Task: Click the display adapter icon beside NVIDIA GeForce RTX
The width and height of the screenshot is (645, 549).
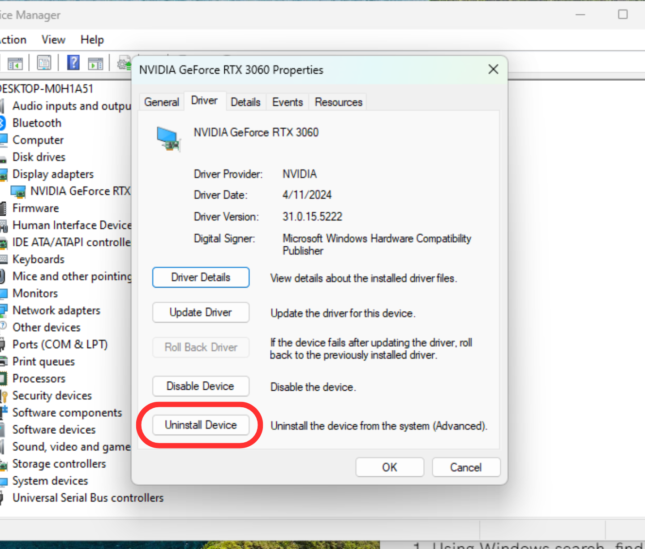Action: click(x=18, y=192)
